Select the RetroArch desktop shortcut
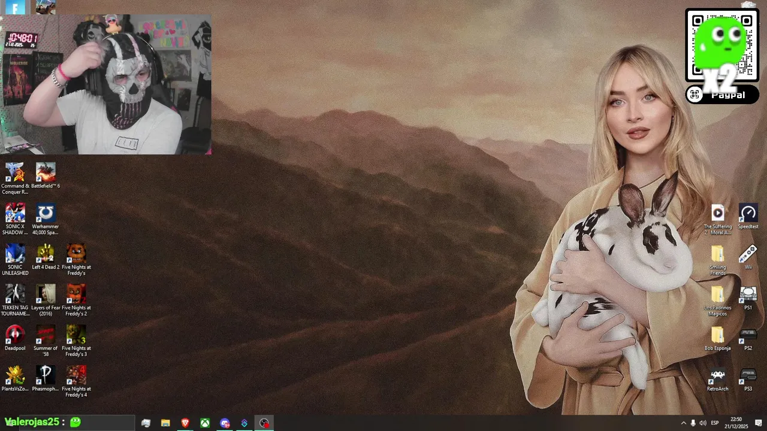The width and height of the screenshot is (767, 431). [x=718, y=379]
